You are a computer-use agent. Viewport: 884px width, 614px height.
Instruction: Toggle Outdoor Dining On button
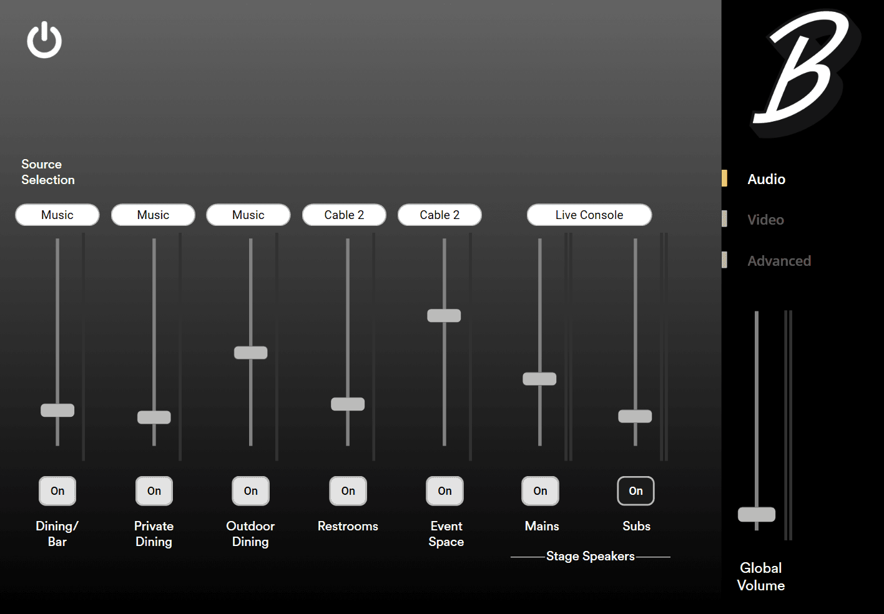point(251,491)
